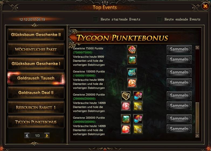Open the Wöchentliches Paket event tab

pyautogui.click(x=36, y=49)
